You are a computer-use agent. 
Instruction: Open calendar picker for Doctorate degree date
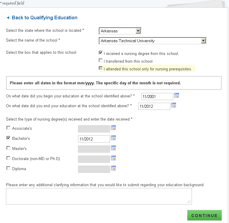pos(113,158)
